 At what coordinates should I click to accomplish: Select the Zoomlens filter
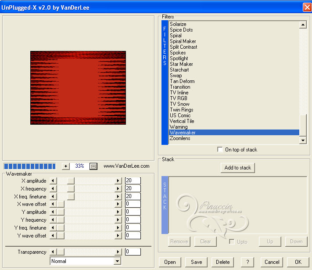(x=180, y=138)
